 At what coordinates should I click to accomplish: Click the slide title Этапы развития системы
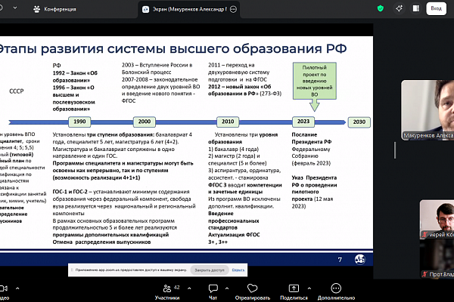coord(173,49)
